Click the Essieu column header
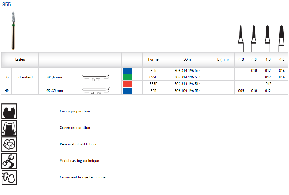Viewport: 289px width, 195px height. [20, 59]
